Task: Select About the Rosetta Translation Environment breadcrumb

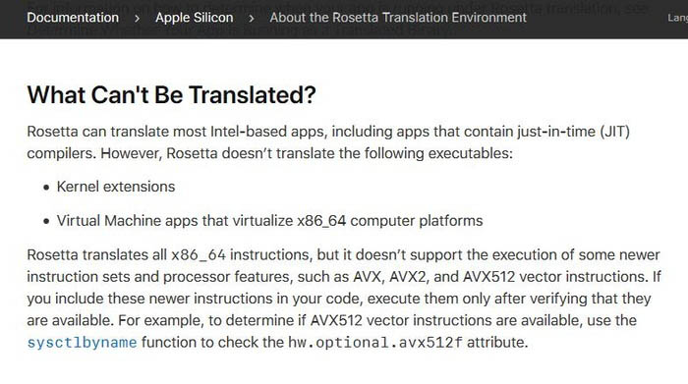Action: click(398, 18)
